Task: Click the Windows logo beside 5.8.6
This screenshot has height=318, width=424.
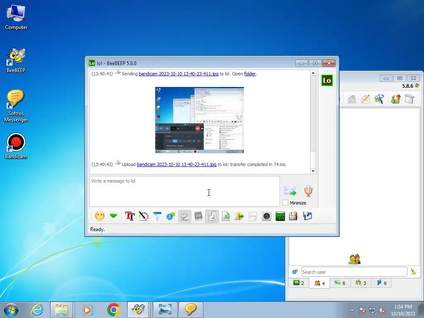Action: click(417, 86)
